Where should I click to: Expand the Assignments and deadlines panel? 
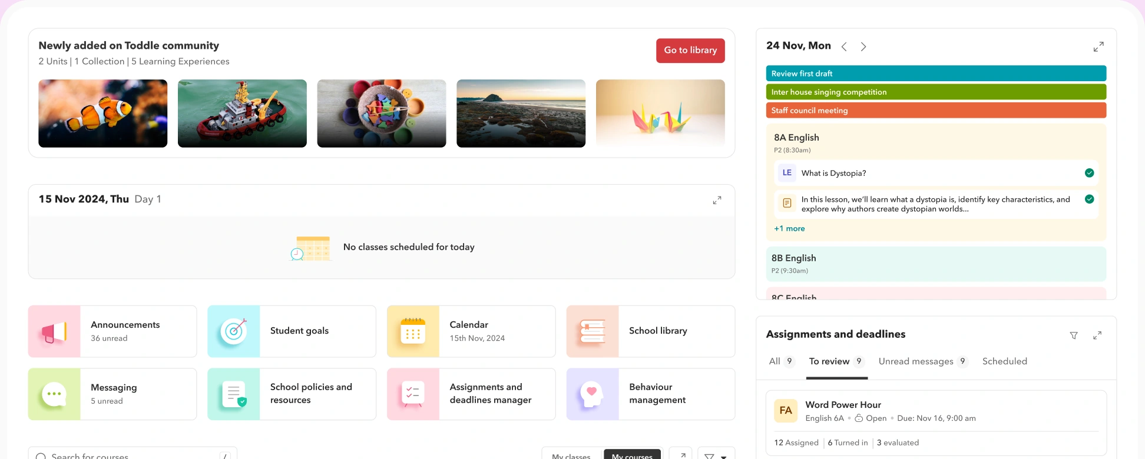(1097, 335)
